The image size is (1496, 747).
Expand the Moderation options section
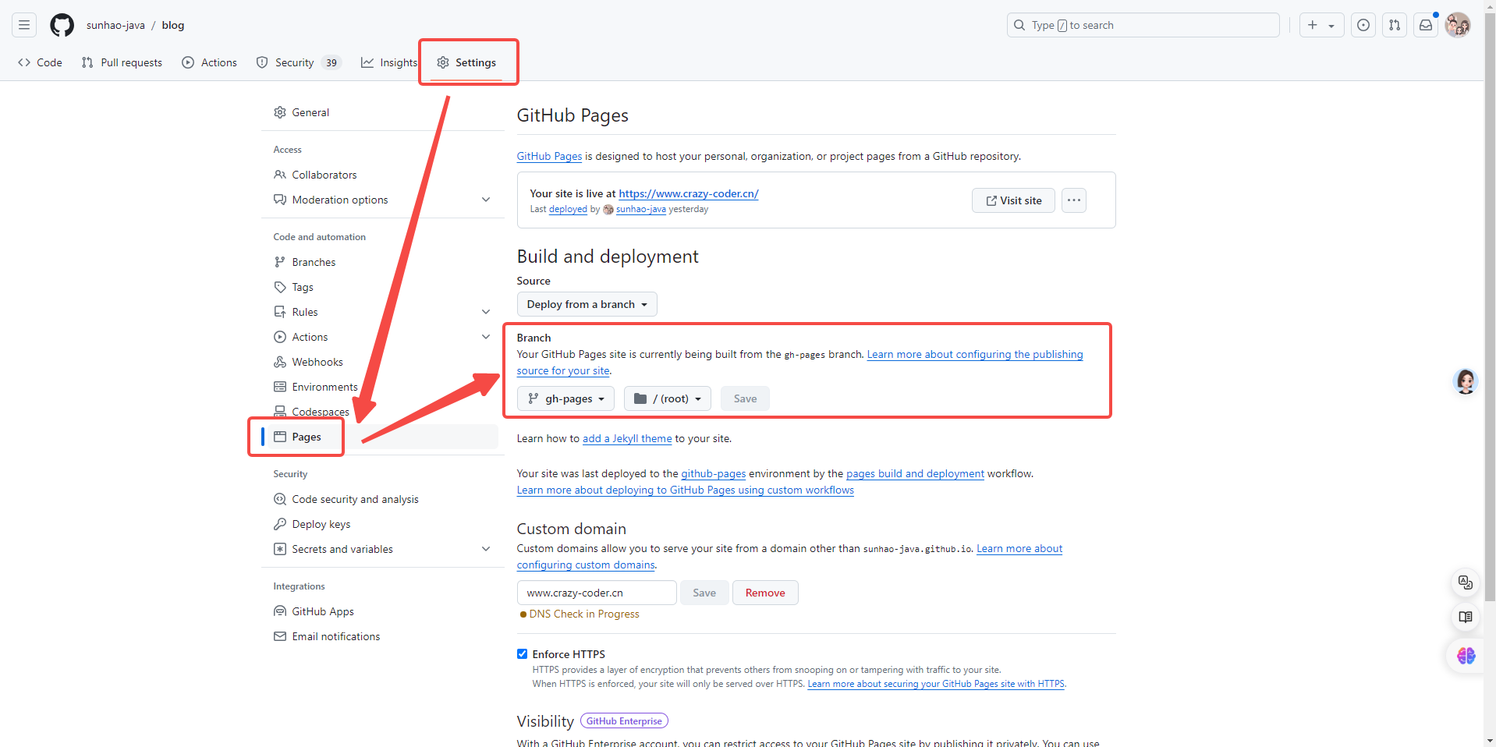tap(486, 200)
